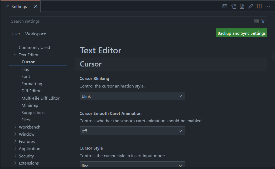Open the settings filter funnel
This screenshot has height=169, width=275.
click(263, 21)
